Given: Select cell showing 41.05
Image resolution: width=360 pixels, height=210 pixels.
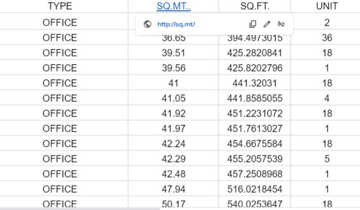Looking at the screenshot, I should click(173, 98).
